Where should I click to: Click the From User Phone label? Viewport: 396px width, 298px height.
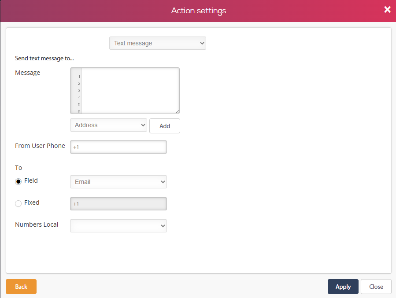40,146
